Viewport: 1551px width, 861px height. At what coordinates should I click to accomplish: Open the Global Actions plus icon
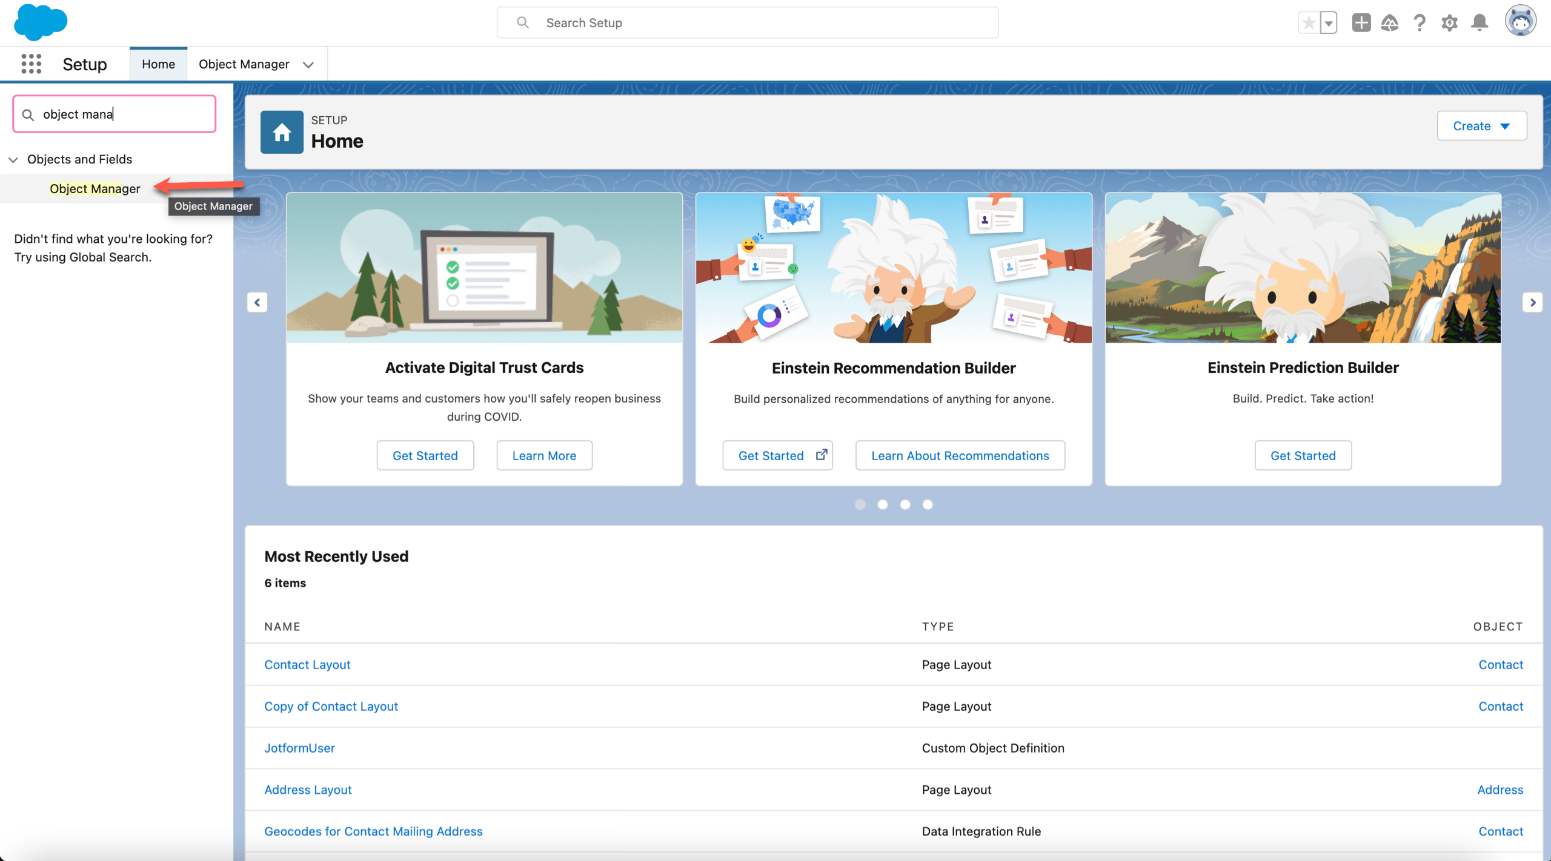pyautogui.click(x=1361, y=23)
